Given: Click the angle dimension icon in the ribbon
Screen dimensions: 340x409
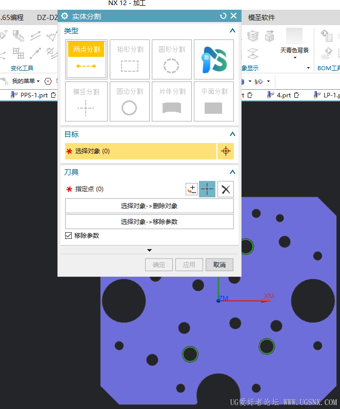Looking at the screenshot, I should pos(52,36).
